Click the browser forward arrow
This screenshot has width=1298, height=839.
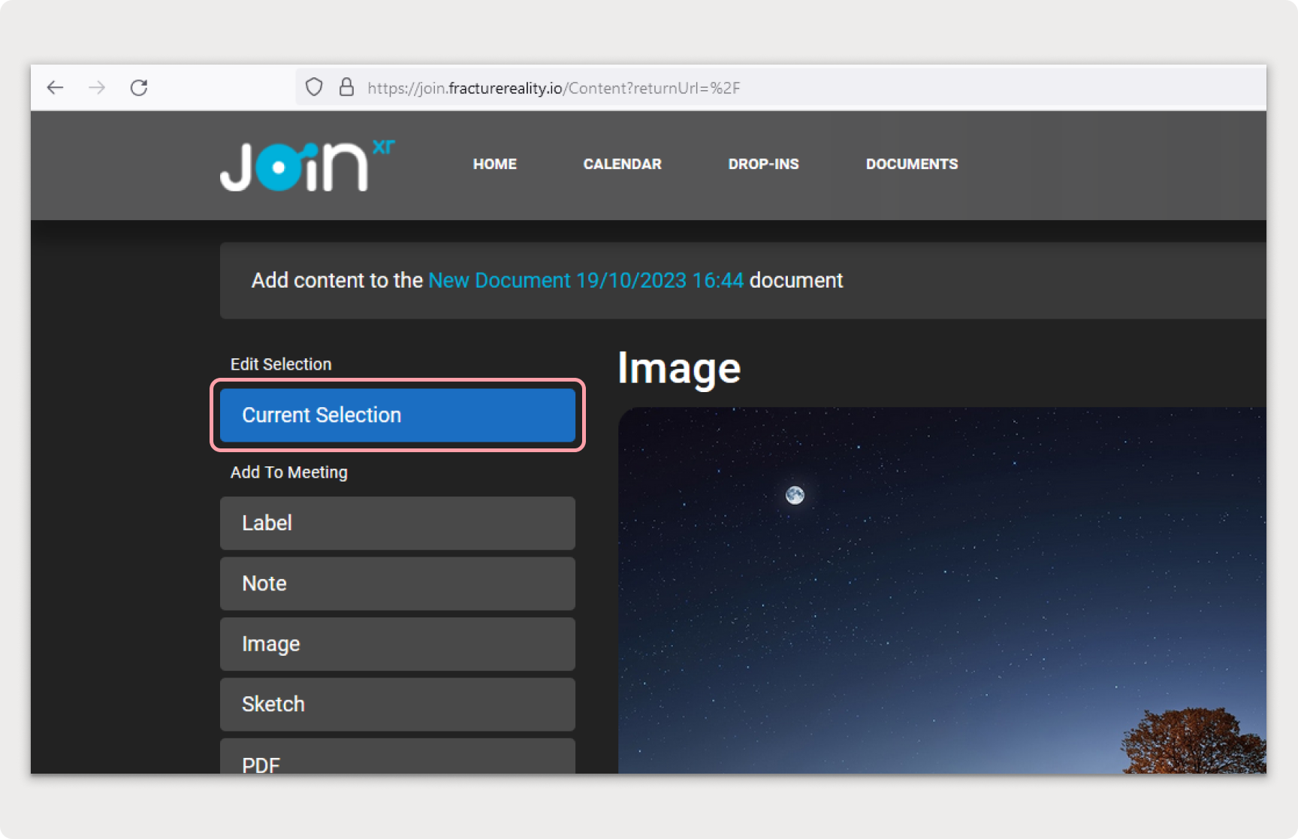tap(97, 88)
